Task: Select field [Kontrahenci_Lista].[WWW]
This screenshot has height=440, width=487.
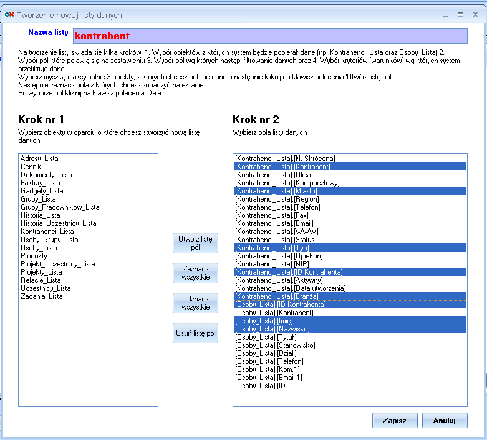Action: coord(350,232)
